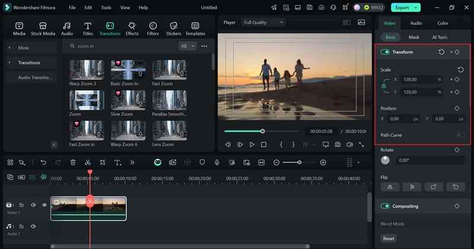Stop playback with square button
This screenshot has height=249, width=474.
[x=264, y=145]
